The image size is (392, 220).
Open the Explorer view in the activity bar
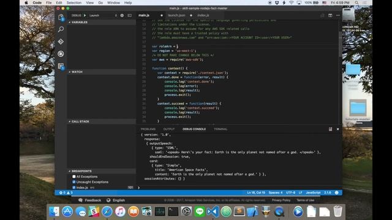point(61,17)
